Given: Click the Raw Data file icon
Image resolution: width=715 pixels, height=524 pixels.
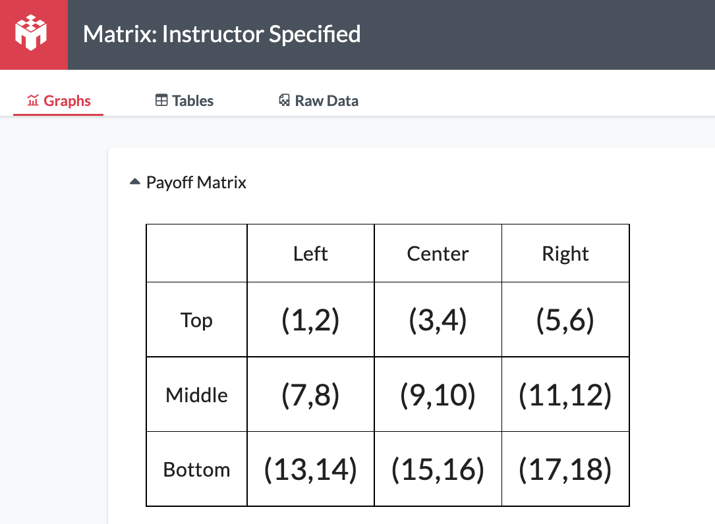Looking at the screenshot, I should 284,100.
